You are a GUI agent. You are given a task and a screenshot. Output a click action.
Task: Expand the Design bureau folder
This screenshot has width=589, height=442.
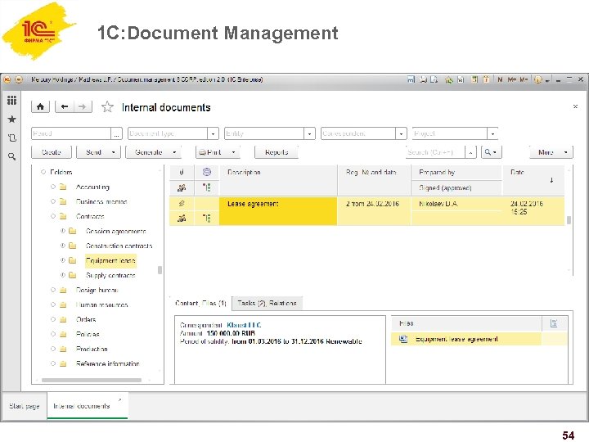pos(53,290)
